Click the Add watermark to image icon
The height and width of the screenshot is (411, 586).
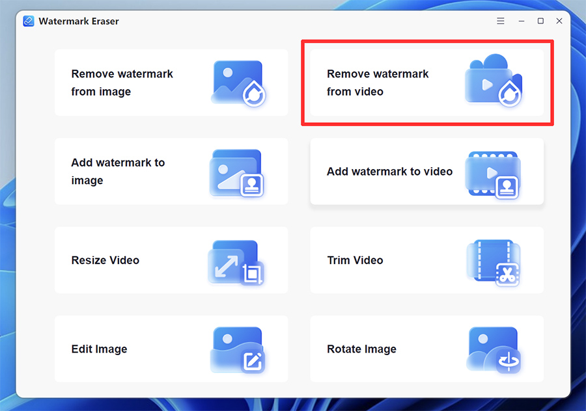tap(236, 173)
